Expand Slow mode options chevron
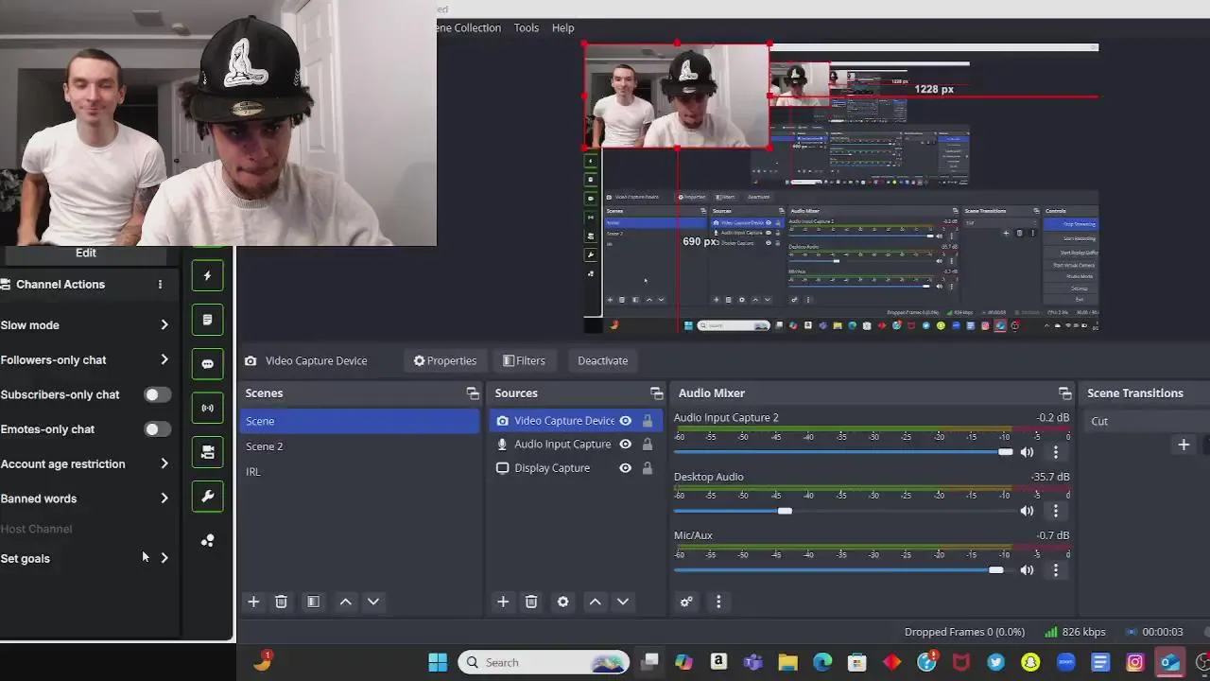The image size is (1210, 681). tap(164, 325)
